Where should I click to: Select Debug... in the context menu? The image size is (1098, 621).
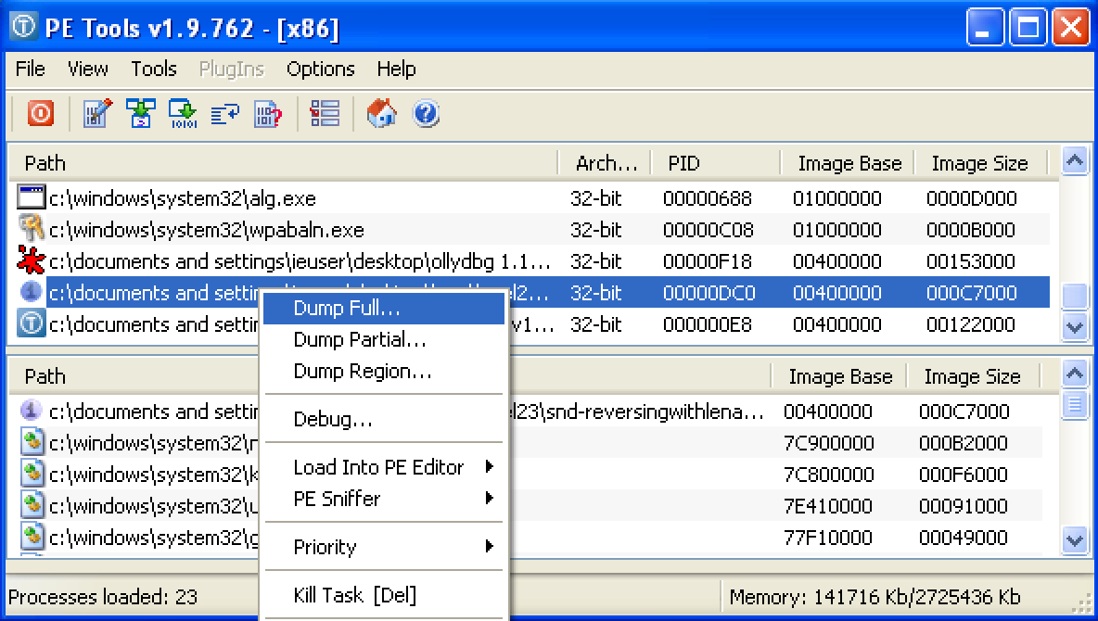pos(384,419)
